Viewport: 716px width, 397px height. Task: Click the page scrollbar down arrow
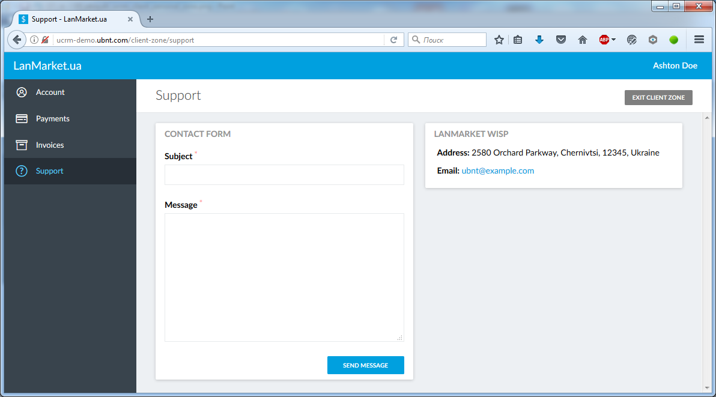(x=706, y=388)
